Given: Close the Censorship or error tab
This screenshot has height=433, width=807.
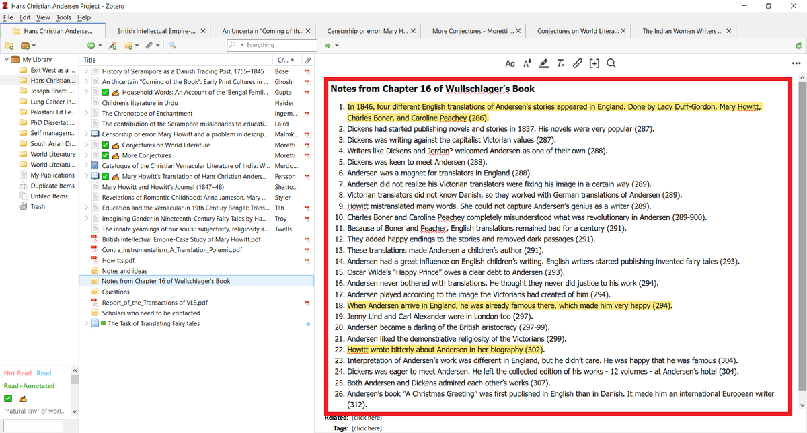Looking at the screenshot, I should point(413,31).
